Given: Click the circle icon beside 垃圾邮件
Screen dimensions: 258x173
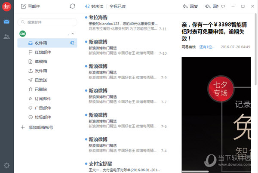Looking at the screenshot, I should coord(31,117).
